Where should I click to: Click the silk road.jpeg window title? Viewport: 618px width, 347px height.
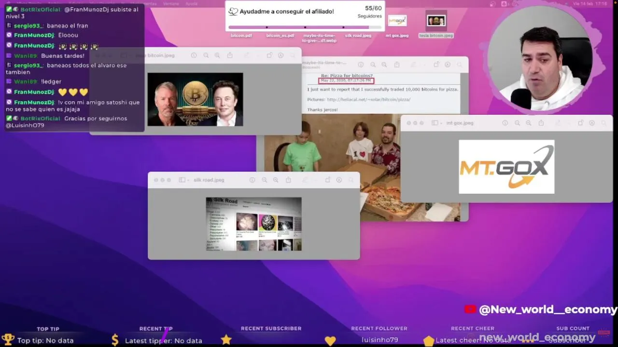tap(209, 180)
